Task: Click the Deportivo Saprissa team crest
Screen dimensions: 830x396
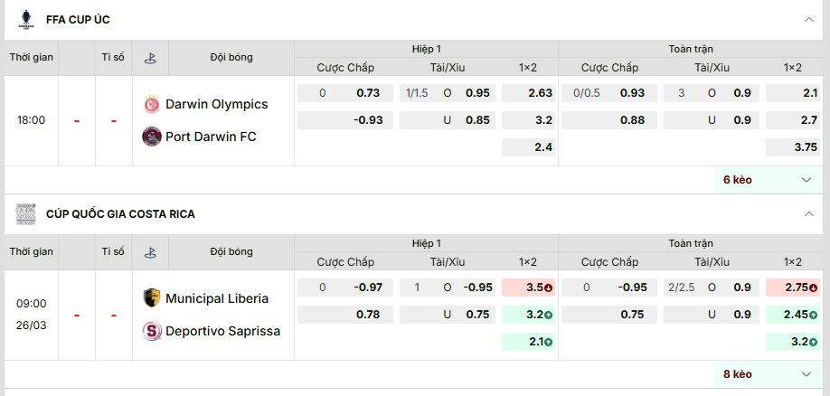Action: 152,331
